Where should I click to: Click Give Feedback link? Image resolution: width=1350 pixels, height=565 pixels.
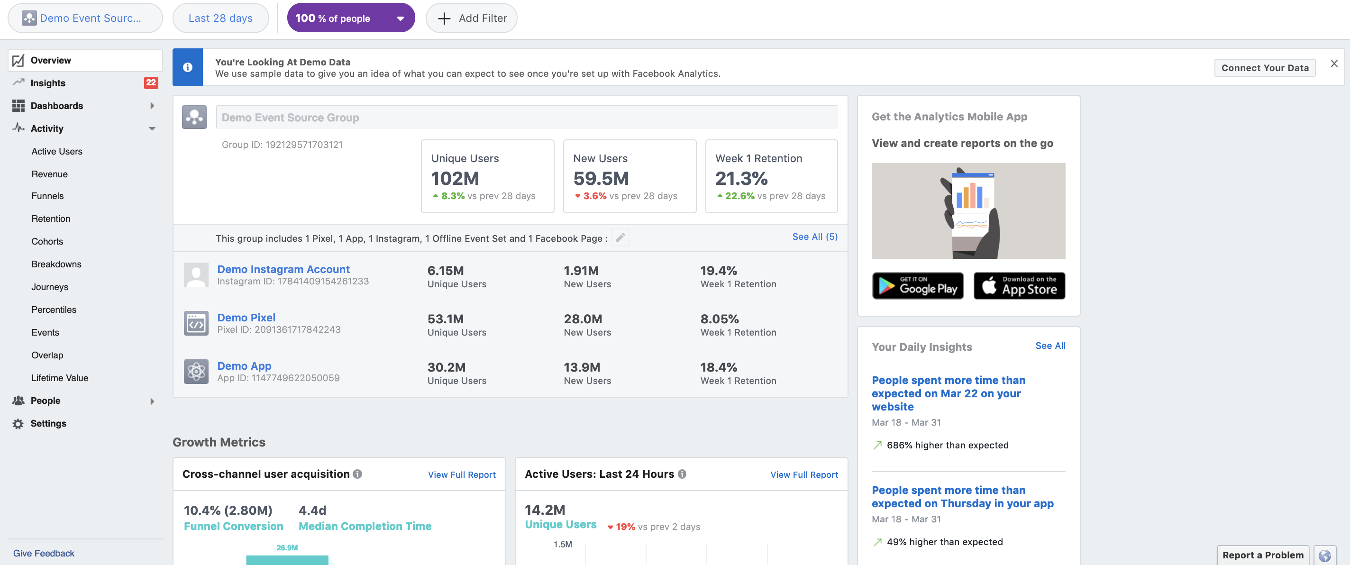(x=44, y=554)
